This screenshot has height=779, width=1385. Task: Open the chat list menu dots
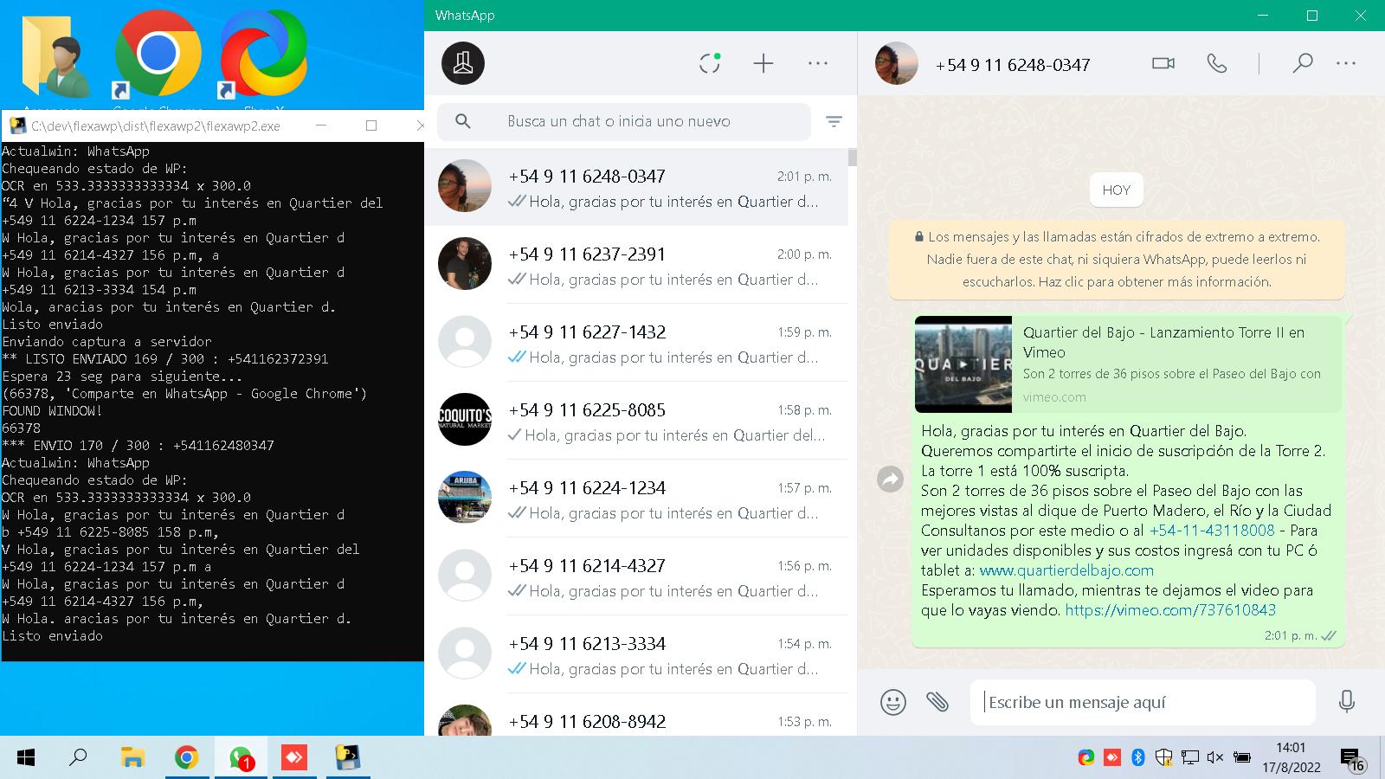[818, 63]
